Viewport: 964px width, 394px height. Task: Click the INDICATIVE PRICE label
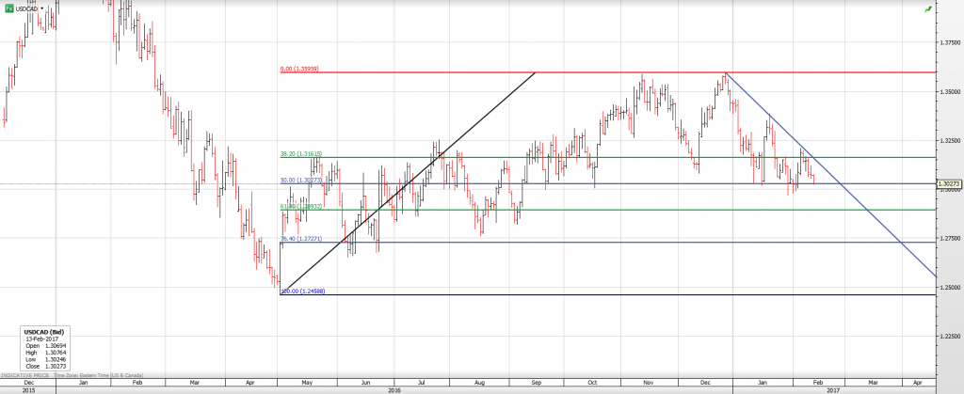pos(24,375)
